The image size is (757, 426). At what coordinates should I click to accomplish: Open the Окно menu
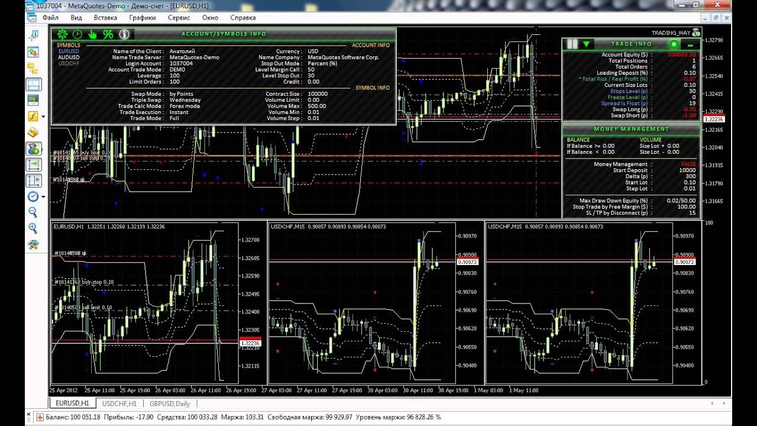[210, 18]
